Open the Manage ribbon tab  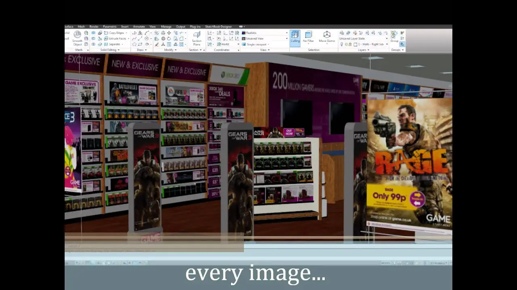pyautogui.click(x=166, y=27)
